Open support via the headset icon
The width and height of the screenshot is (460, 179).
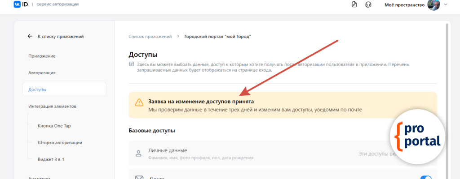point(368,4)
